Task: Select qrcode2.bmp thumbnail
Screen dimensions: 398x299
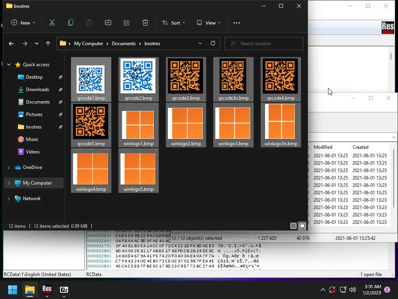Action: (139, 79)
